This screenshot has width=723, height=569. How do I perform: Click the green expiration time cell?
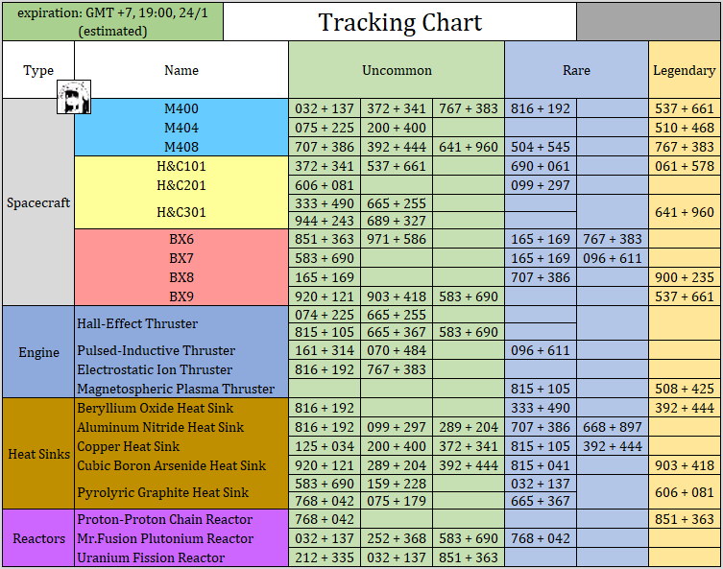(112, 21)
